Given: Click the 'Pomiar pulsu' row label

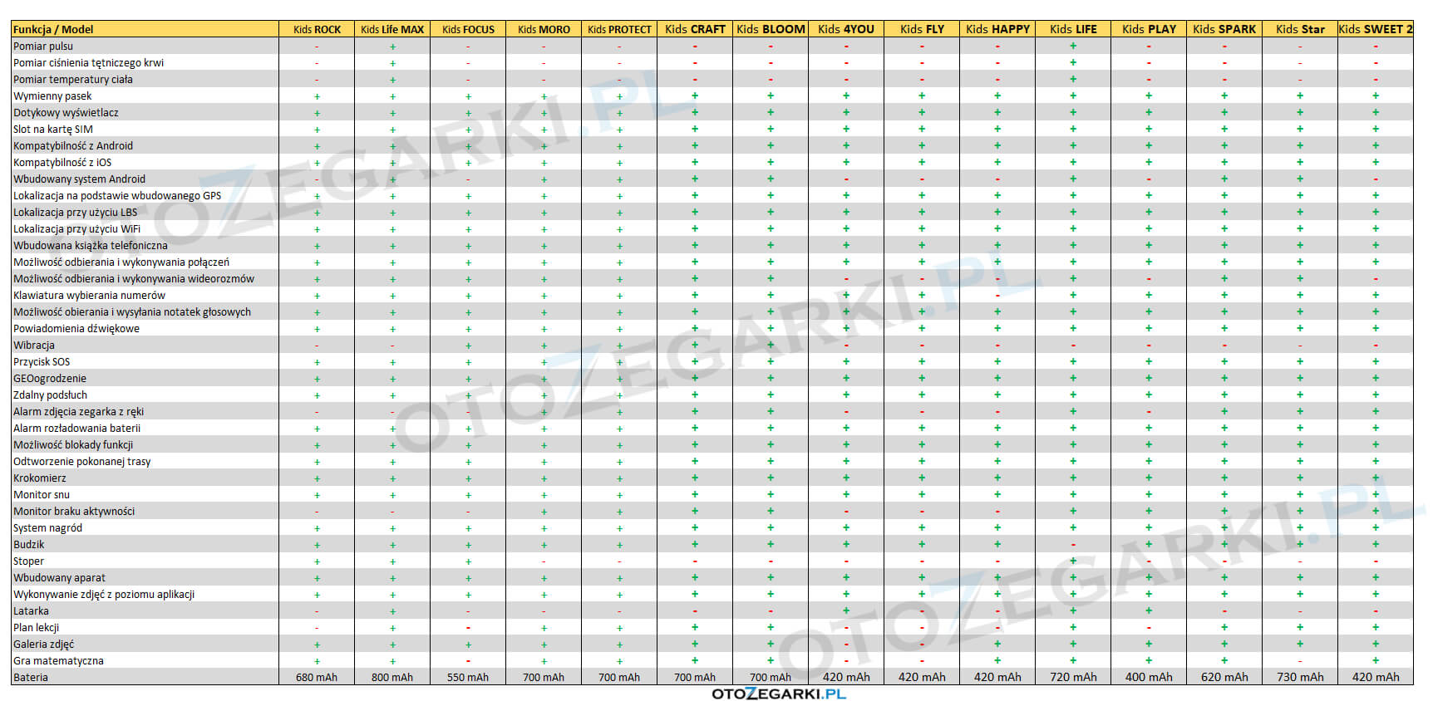Looking at the screenshot, I should (x=43, y=47).
